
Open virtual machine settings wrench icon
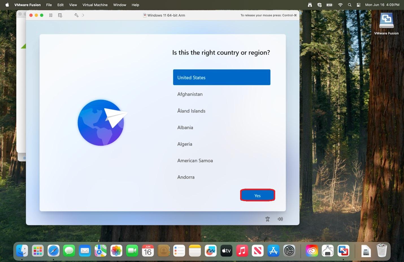tap(76, 15)
